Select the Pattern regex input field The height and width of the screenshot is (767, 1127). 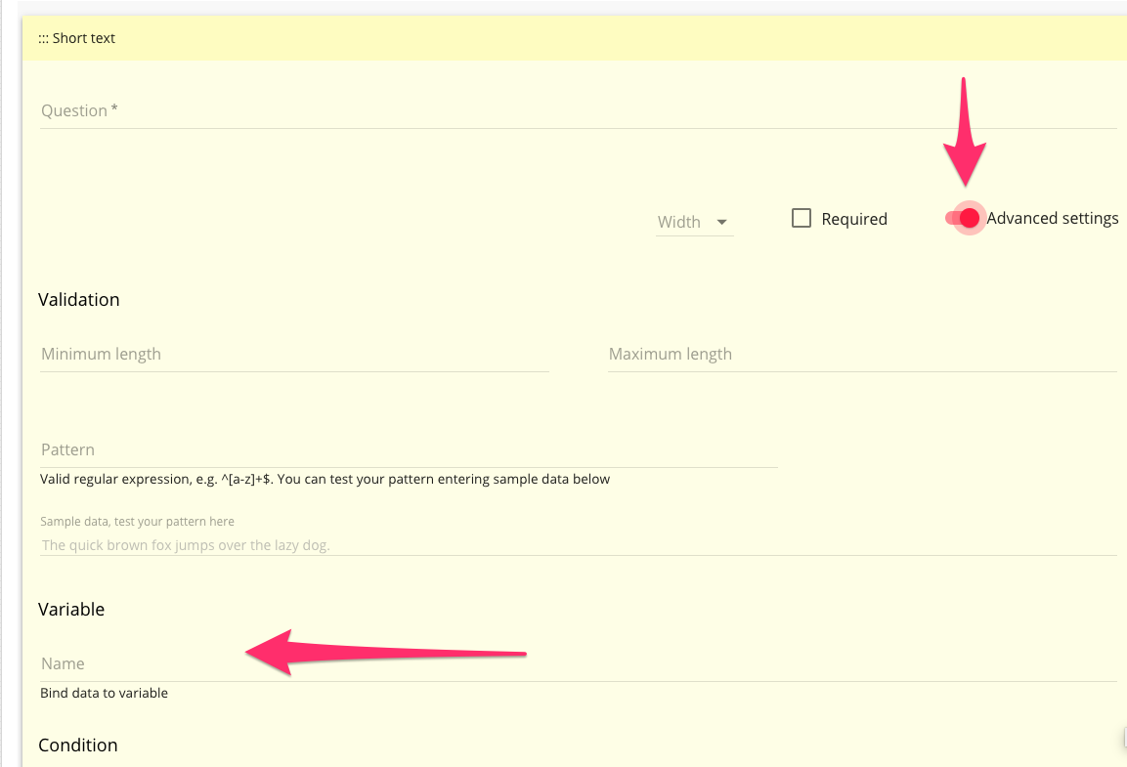point(409,450)
